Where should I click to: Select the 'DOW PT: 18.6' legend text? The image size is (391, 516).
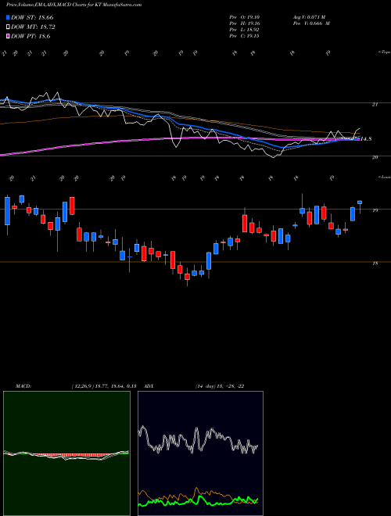click(x=30, y=36)
